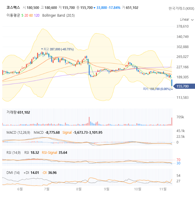The width and height of the screenshot is (195, 200).
Task: Click the stock name 코스맥스
Action: [13, 7]
